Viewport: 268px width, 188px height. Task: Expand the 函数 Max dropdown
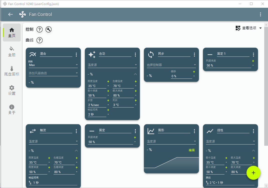click(x=53, y=65)
